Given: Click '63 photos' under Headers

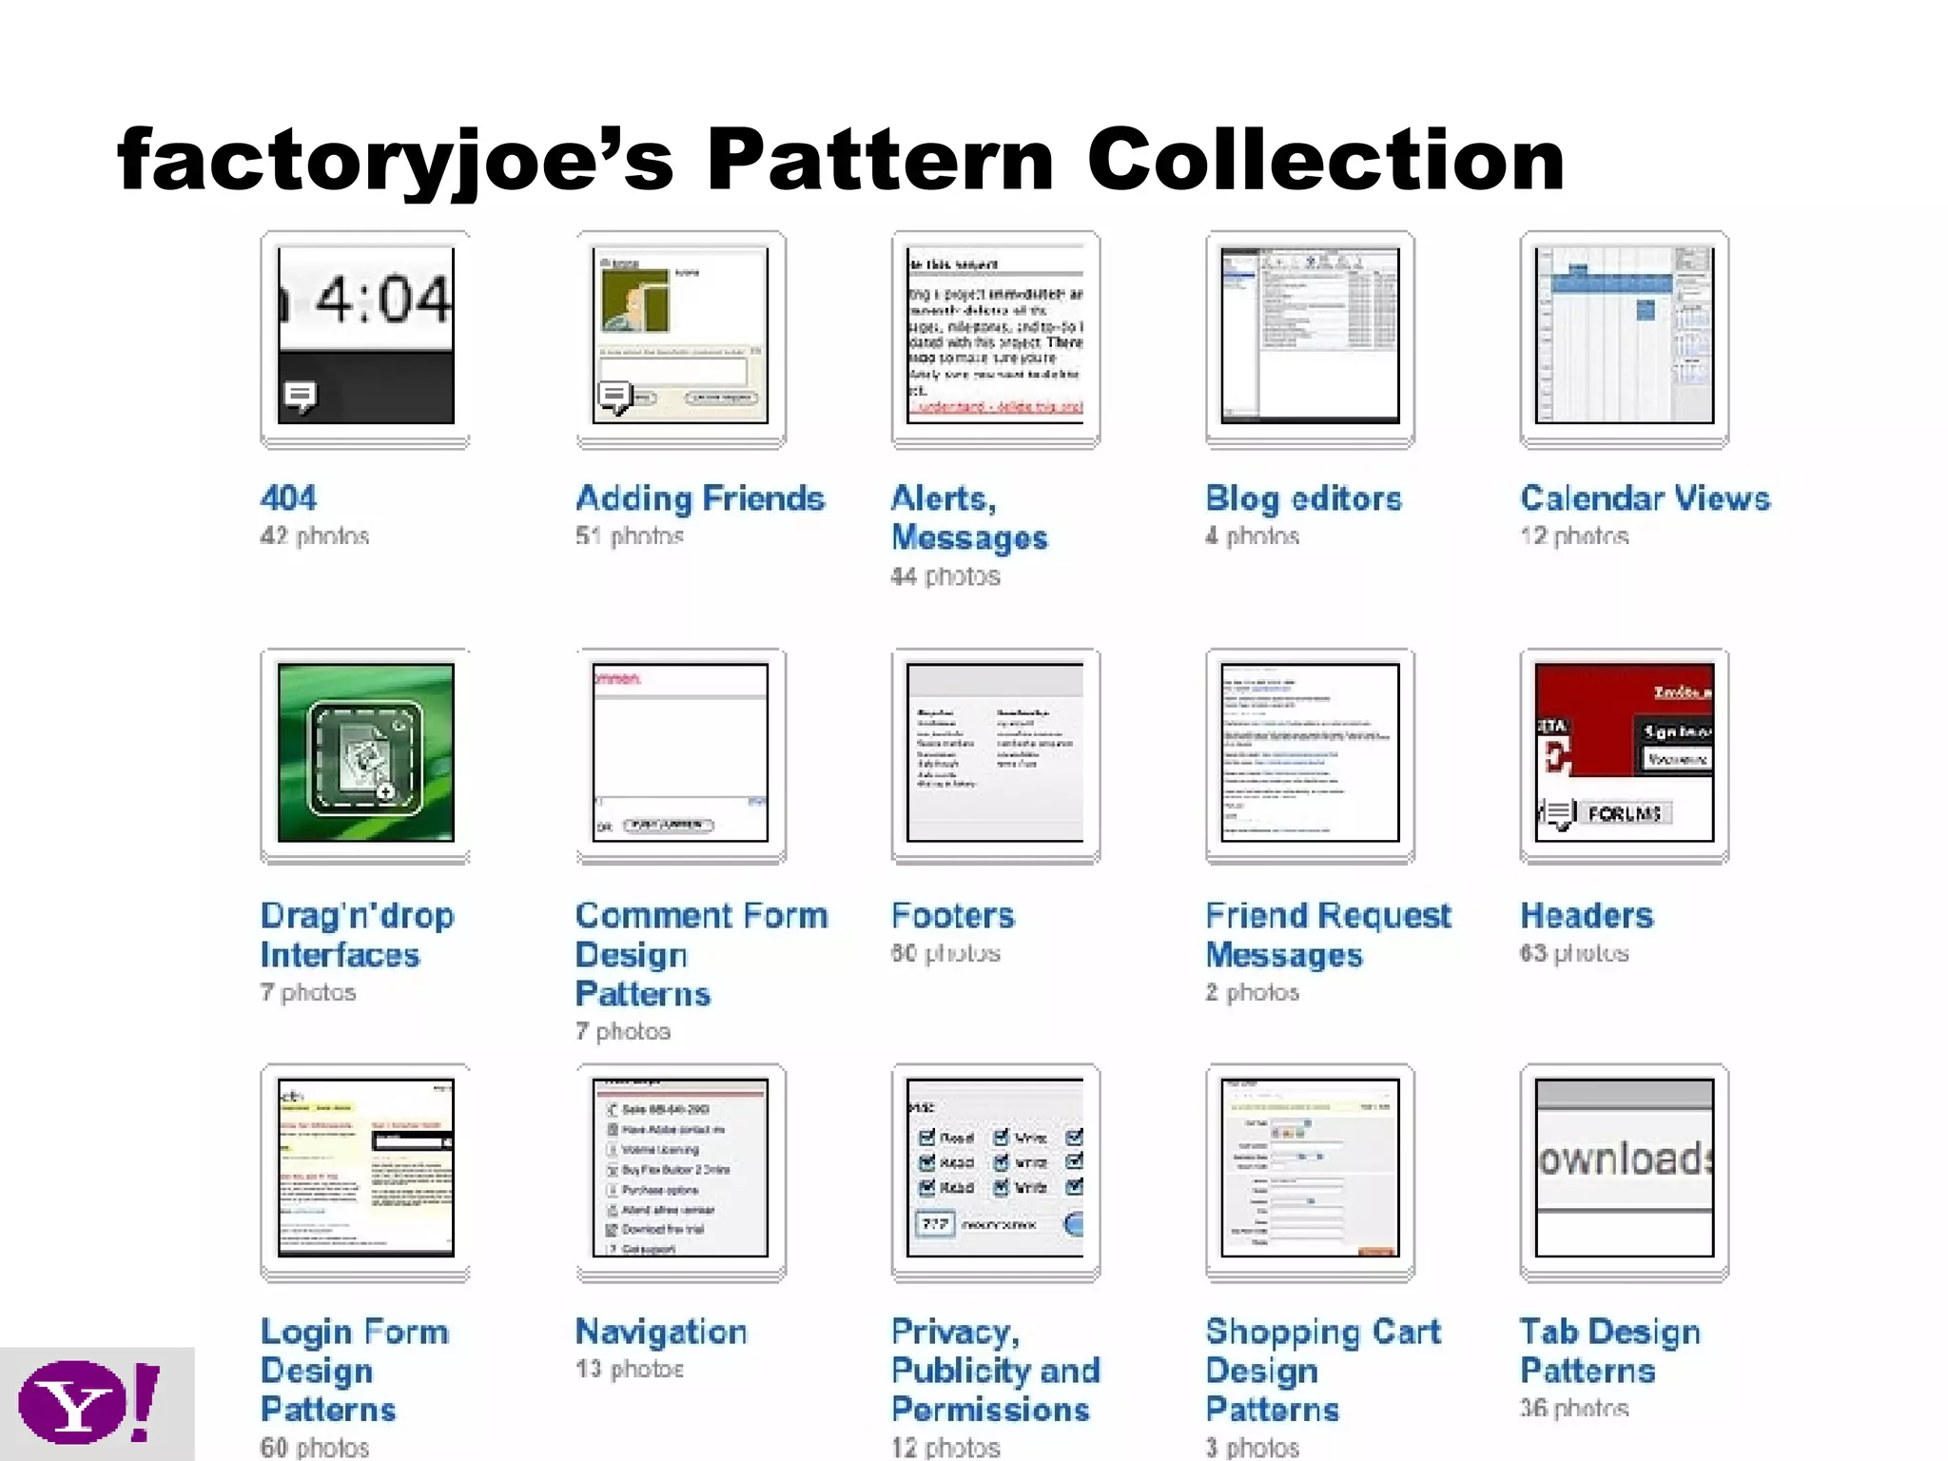Looking at the screenshot, I should [x=1574, y=953].
